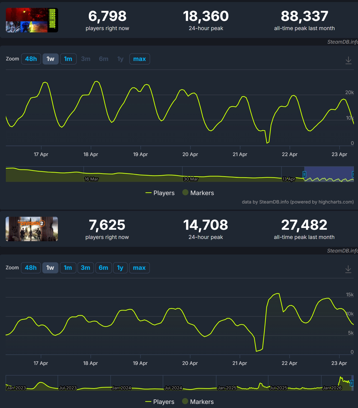Click Jan 2026 in the Division 2 navigator

(x=332, y=388)
